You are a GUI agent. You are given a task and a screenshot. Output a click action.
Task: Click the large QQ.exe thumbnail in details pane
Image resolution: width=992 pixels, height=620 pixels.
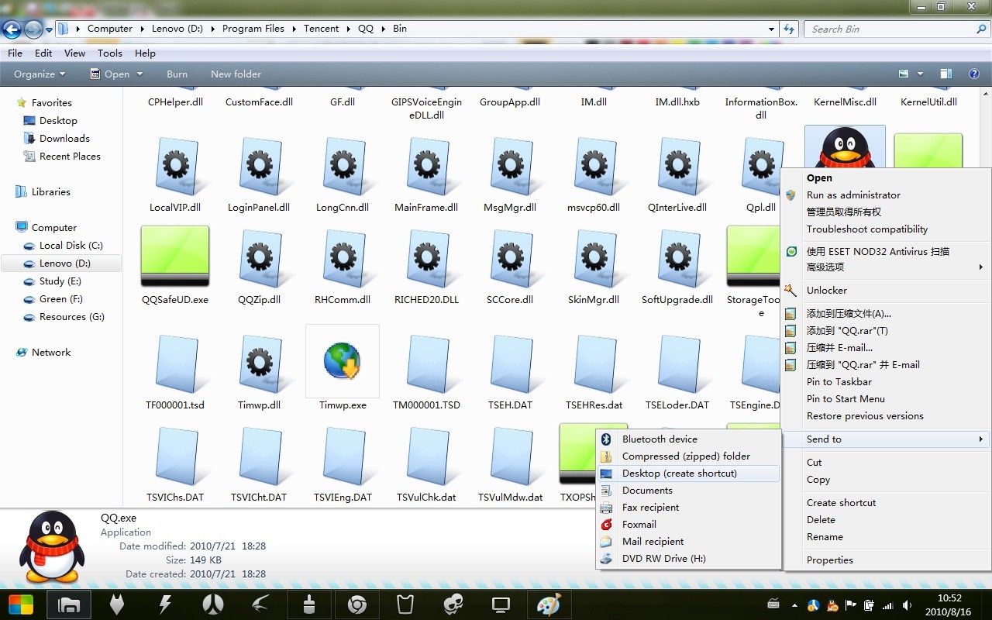click(x=52, y=547)
